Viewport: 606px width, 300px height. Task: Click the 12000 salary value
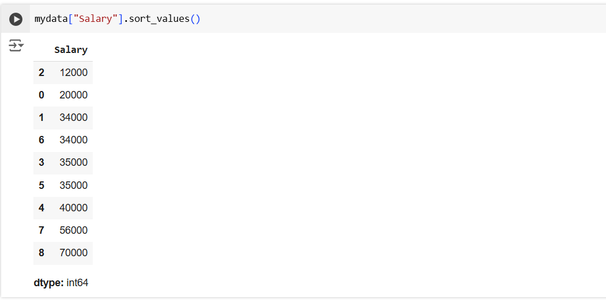tap(73, 73)
